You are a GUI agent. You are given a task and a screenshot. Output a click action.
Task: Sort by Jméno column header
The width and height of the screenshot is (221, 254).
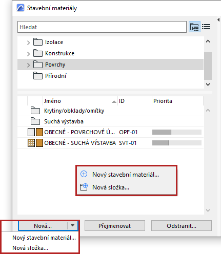pos(80,101)
